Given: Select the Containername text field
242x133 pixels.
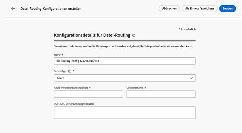Looking at the screenshot, I should coord(161,94).
